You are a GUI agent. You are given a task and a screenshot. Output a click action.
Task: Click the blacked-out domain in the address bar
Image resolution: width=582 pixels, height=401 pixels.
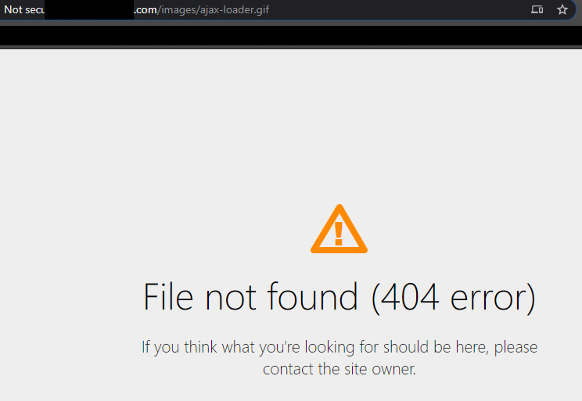pos(89,9)
